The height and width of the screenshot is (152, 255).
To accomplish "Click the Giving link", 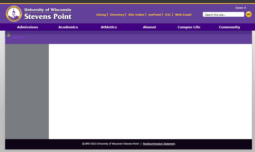I will point(101,15).
